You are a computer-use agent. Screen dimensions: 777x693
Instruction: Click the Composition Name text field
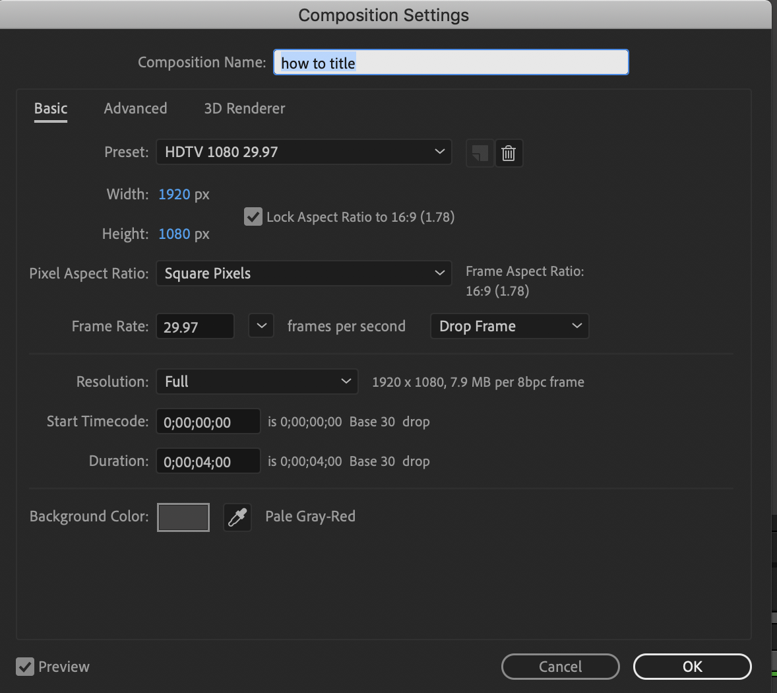click(x=451, y=63)
